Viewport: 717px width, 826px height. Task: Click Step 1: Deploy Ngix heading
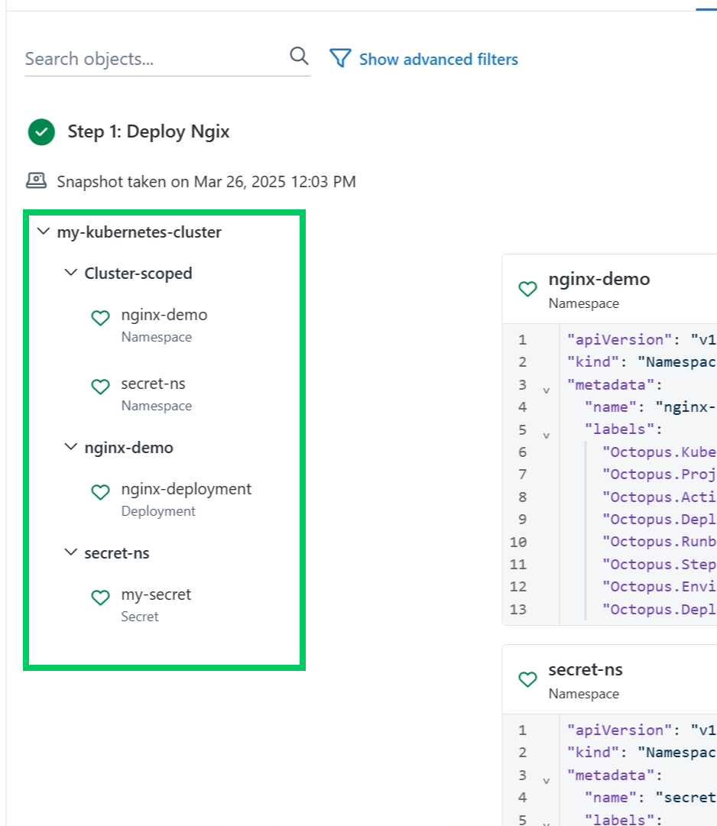click(148, 131)
